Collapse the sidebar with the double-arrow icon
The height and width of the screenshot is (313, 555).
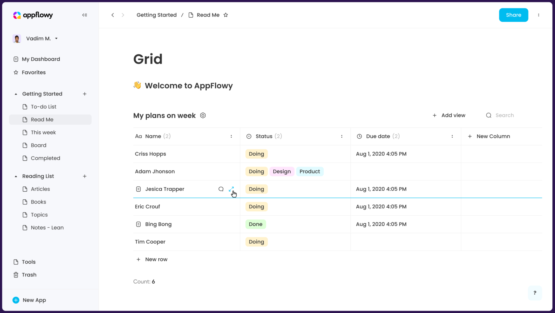(x=85, y=15)
